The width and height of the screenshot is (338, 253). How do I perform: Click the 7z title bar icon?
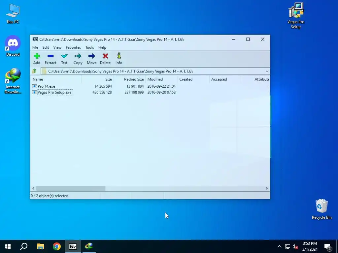(x=35, y=39)
